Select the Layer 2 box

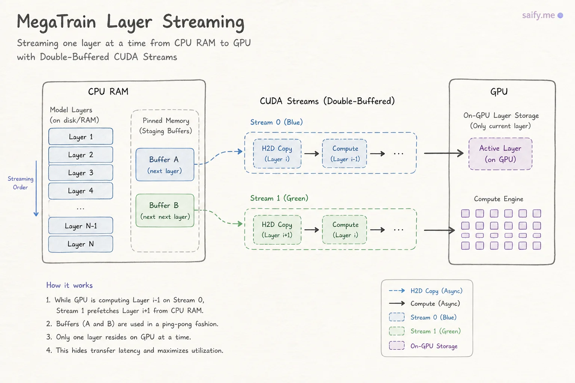(80, 155)
